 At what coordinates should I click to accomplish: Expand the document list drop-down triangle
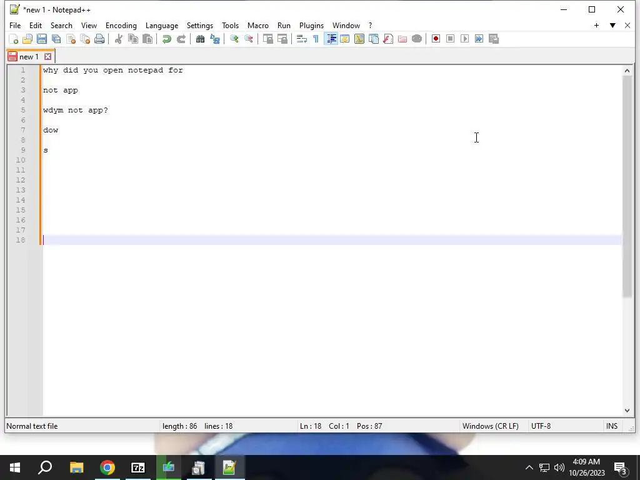(612, 25)
